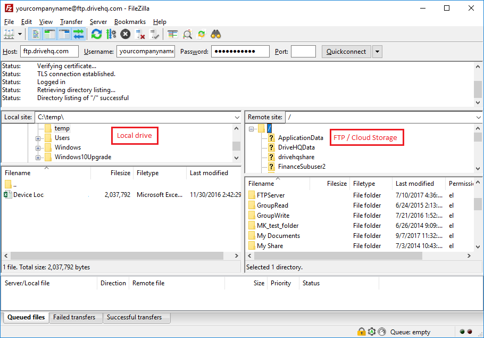Toggle transfer queue display
The height and width of the screenshot is (338, 484).
coord(79,34)
